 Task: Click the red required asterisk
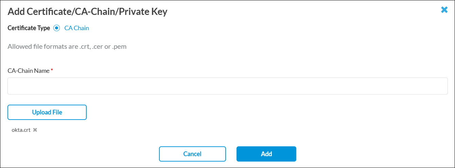pyautogui.click(x=52, y=70)
